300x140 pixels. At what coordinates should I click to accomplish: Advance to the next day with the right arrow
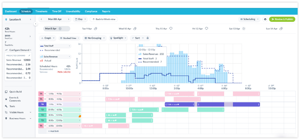point(69,19)
